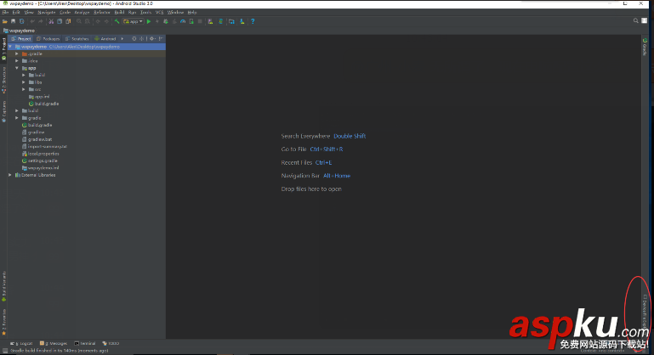Open the Captures side panel
The width and height of the screenshot is (654, 355).
(x=4, y=111)
